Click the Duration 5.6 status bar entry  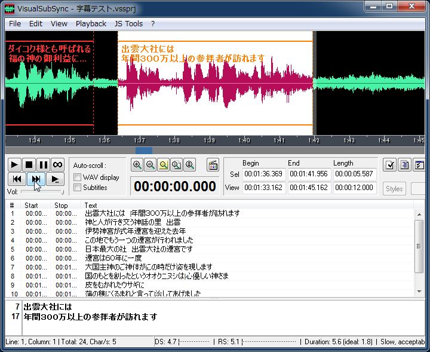click(339, 342)
